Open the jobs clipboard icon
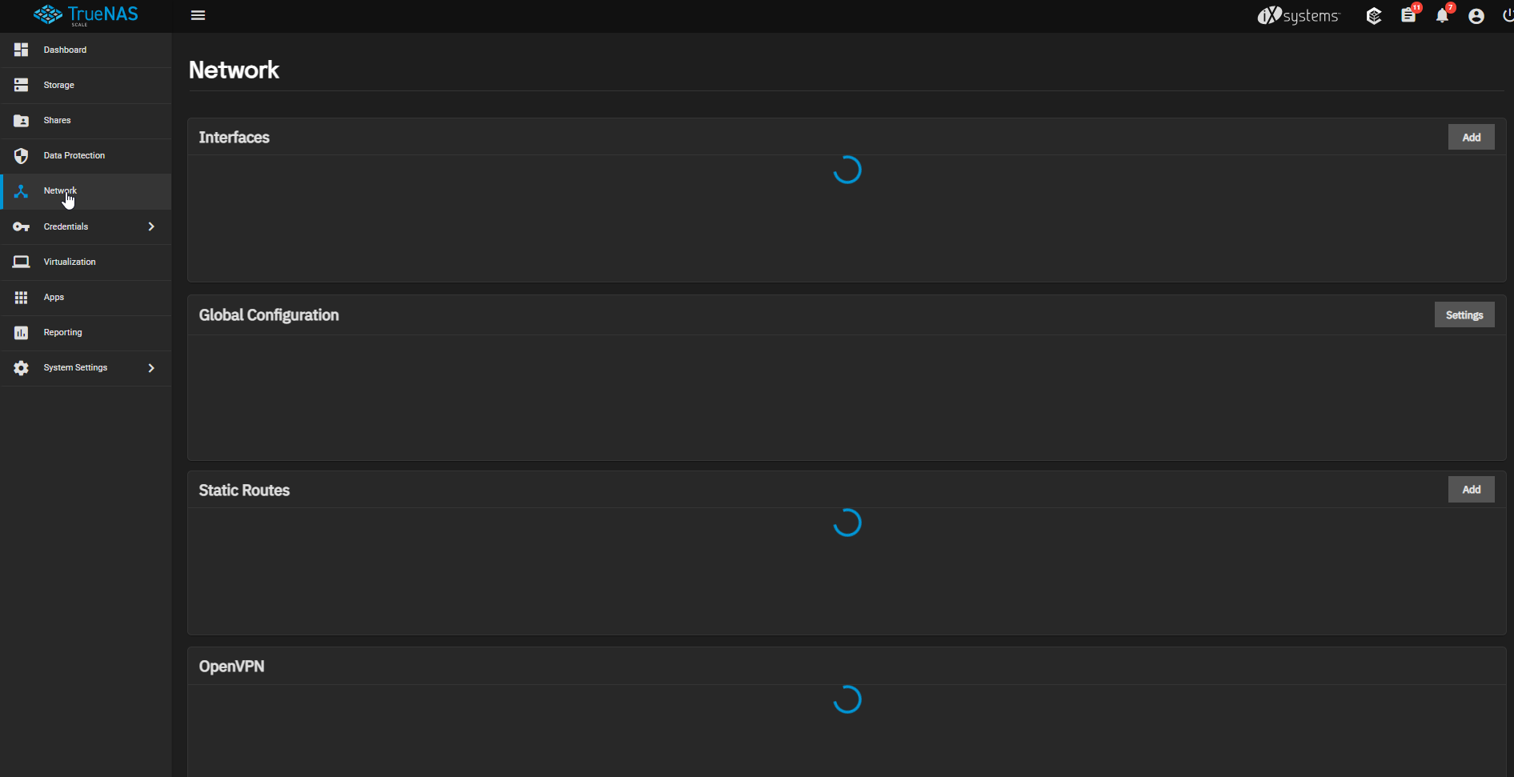Image resolution: width=1514 pixels, height=777 pixels. click(x=1408, y=15)
